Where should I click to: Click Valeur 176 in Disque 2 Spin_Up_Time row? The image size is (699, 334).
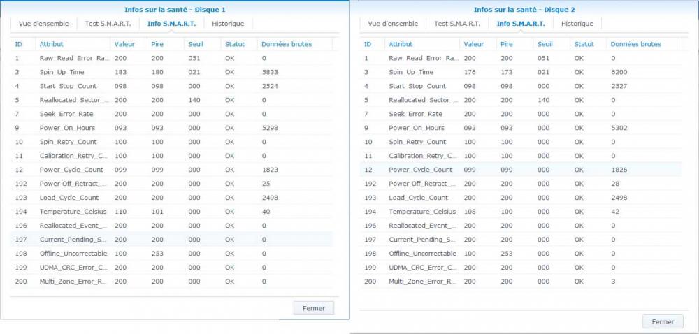click(470, 72)
